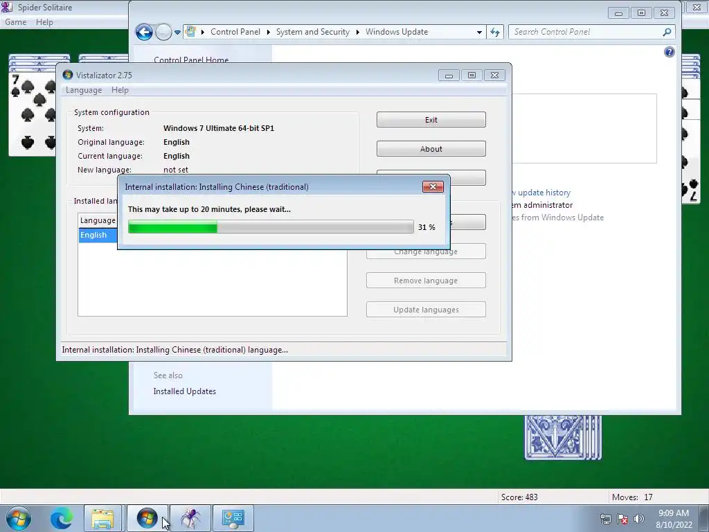
Task: Maximize the Vistalizator window
Action: click(x=472, y=76)
